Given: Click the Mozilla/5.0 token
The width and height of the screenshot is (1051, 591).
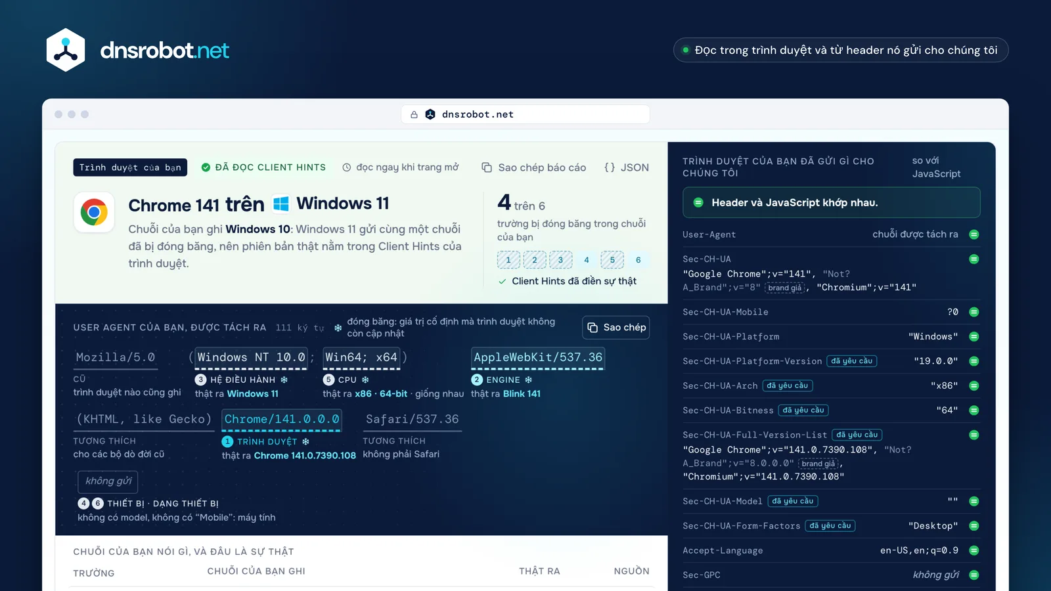Looking at the screenshot, I should point(116,357).
